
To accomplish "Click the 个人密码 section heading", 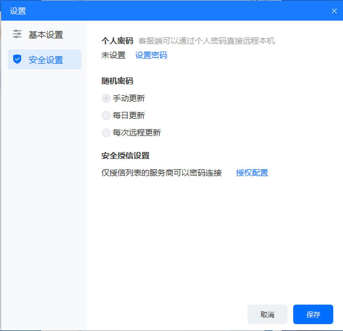I will click(x=117, y=41).
